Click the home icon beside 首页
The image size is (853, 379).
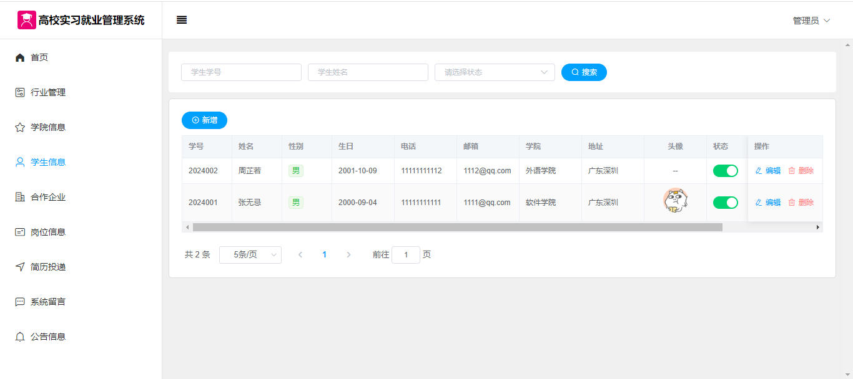coord(20,57)
